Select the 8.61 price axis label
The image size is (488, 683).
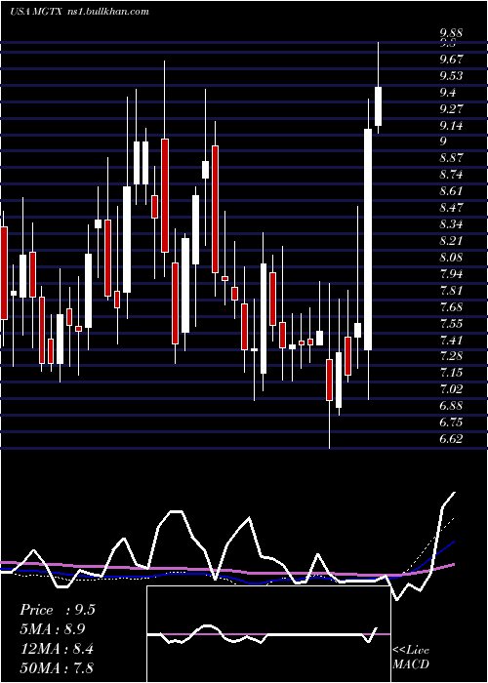[x=451, y=191]
